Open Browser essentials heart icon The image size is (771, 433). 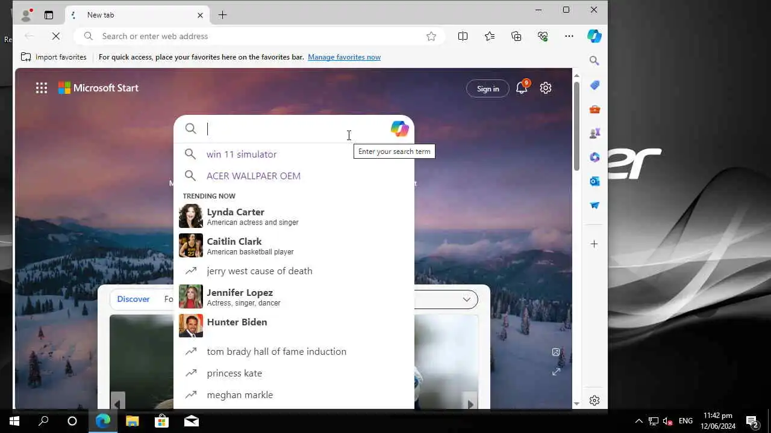click(x=543, y=36)
